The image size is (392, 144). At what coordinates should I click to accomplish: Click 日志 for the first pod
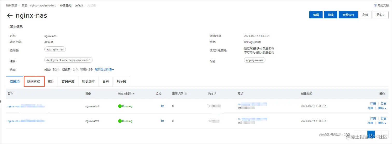pos(383,104)
